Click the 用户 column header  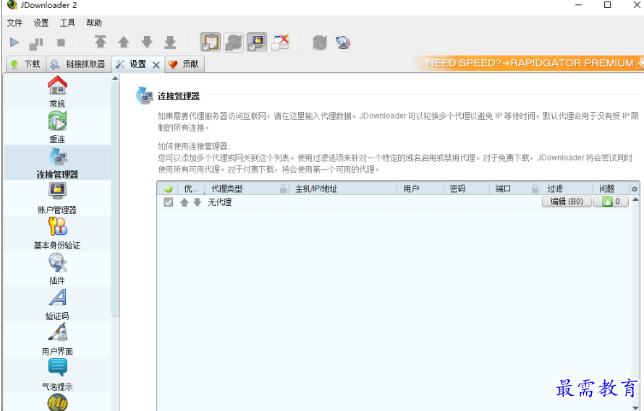[x=420, y=189]
